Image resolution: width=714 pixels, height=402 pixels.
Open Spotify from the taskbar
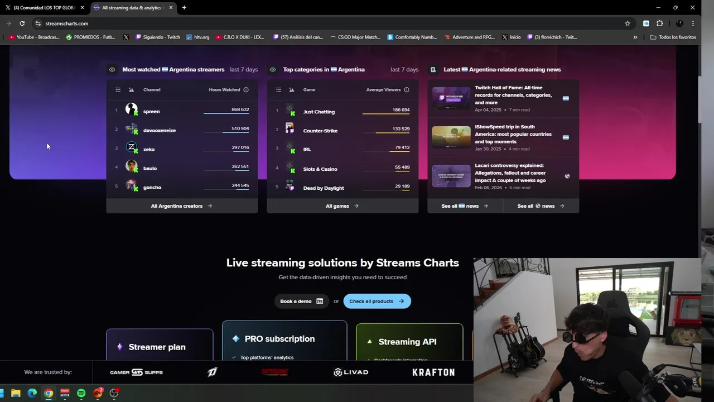[81, 393]
